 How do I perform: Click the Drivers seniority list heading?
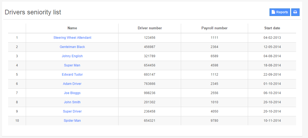[x=33, y=12]
